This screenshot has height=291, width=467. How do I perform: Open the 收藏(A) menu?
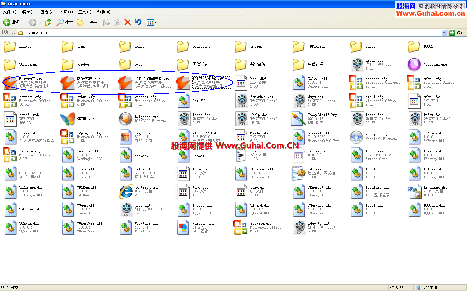[66, 12]
